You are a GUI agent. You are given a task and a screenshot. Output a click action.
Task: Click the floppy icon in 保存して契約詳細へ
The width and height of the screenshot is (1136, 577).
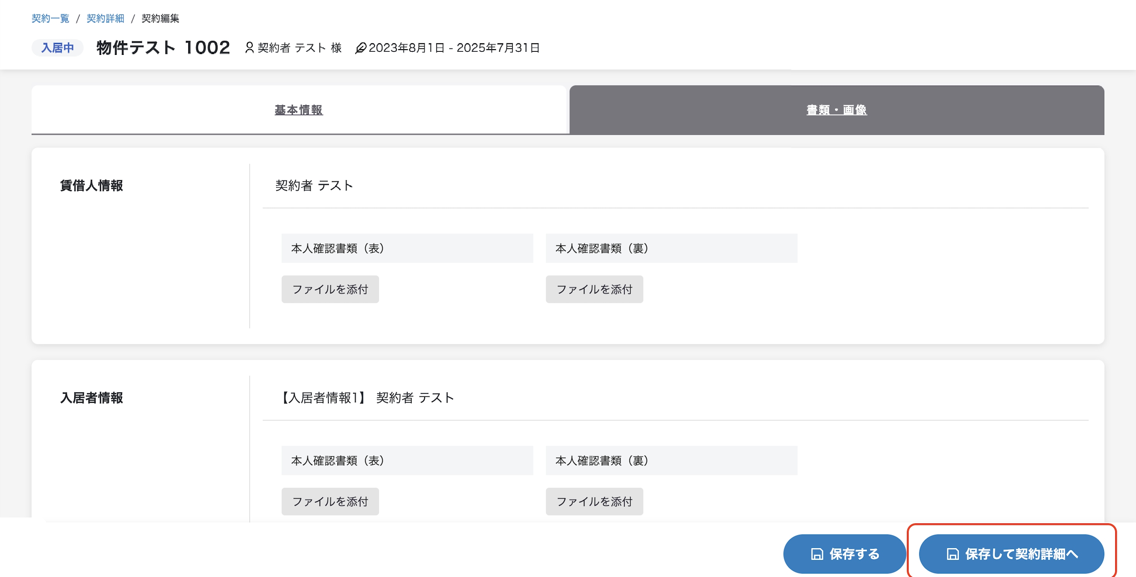953,554
